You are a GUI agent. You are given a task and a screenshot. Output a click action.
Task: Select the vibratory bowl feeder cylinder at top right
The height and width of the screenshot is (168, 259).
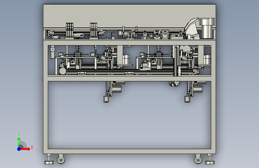click(x=207, y=28)
